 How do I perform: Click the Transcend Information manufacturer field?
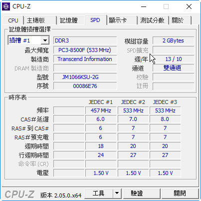point(85,59)
